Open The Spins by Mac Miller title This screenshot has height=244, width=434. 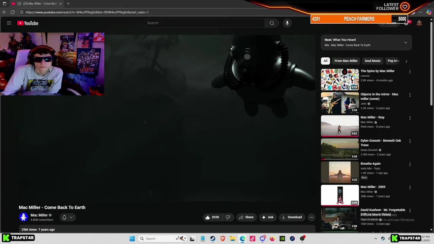(377, 71)
